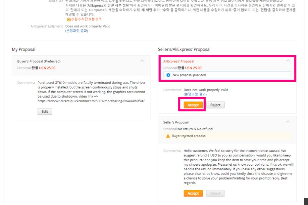Edit the Buyer's Proposal
This screenshot has height=205, width=308.
[45, 112]
